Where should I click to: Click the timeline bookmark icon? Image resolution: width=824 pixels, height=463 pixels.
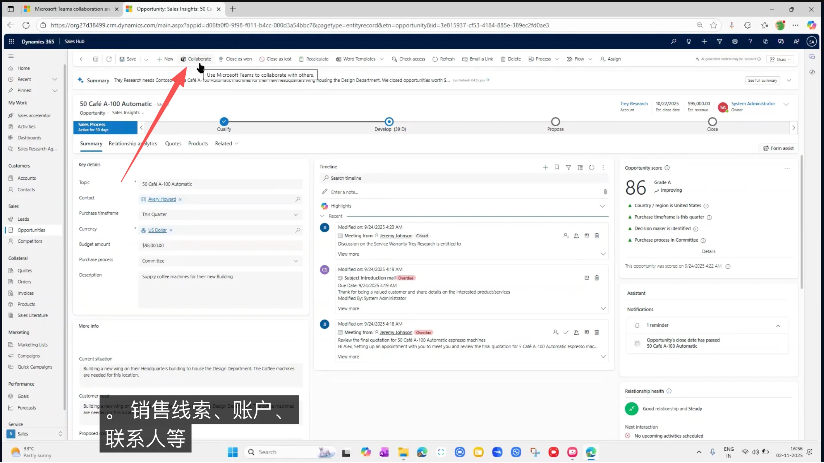click(x=557, y=167)
